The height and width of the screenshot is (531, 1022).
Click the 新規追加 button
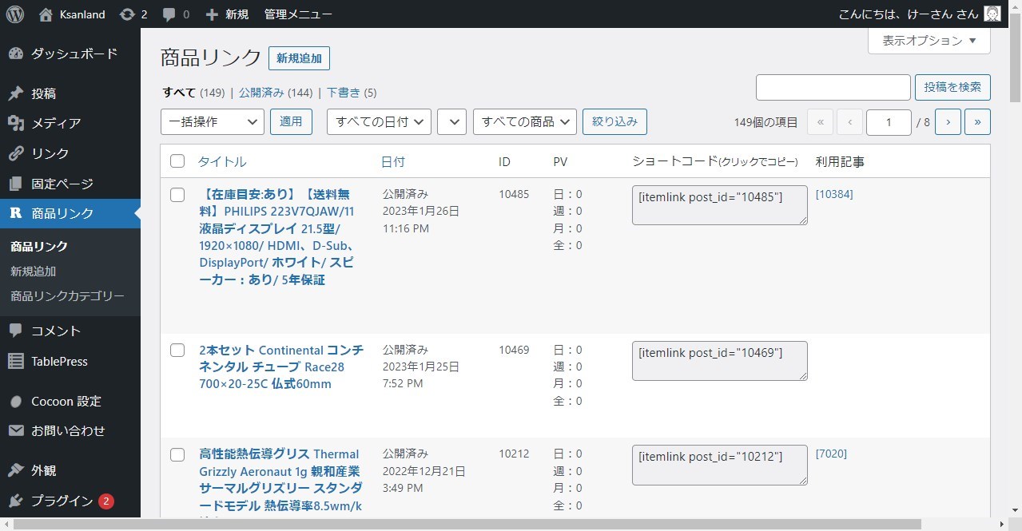pos(299,57)
